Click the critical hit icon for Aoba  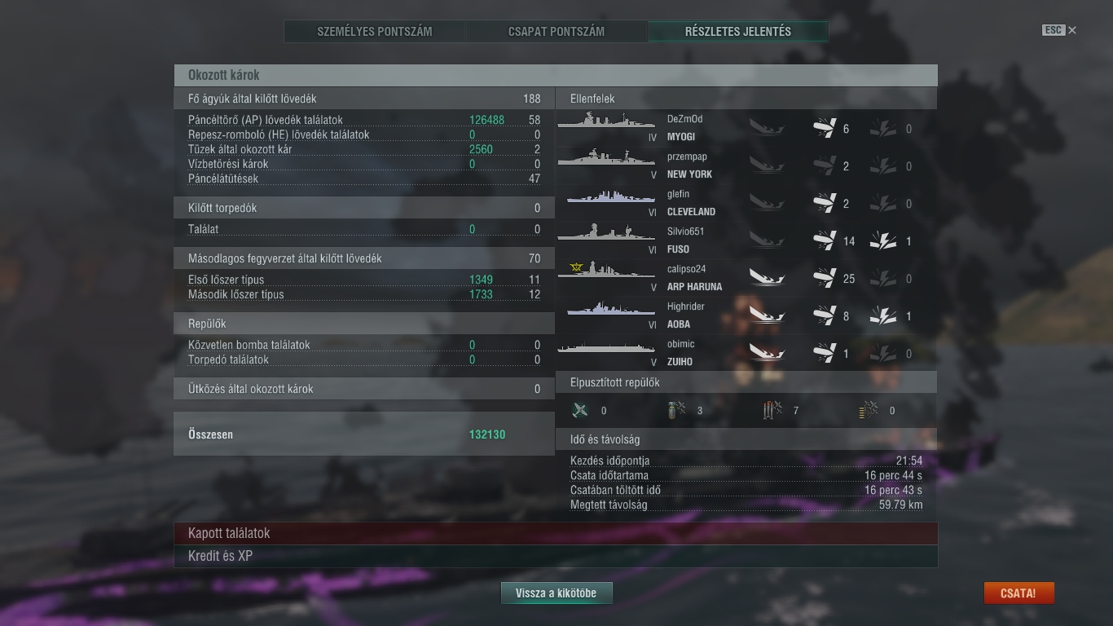[x=883, y=316]
